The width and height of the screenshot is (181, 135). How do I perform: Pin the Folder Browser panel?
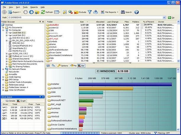pyautogui.click(x=40, y=22)
